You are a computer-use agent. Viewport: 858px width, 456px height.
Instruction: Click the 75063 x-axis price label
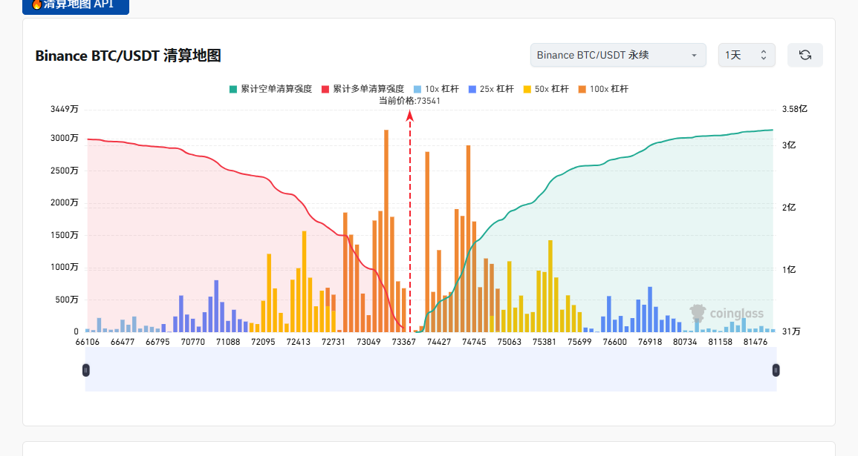[x=510, y=342]
